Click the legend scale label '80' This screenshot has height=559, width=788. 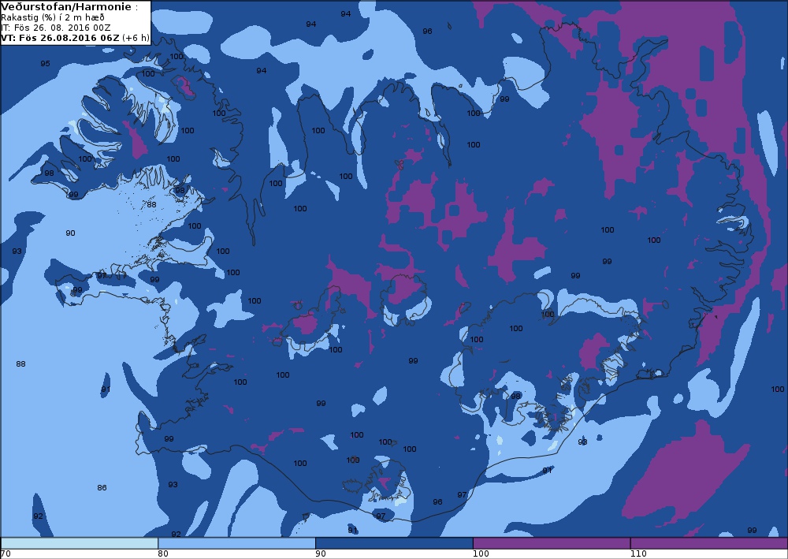[x=163, y=554]
